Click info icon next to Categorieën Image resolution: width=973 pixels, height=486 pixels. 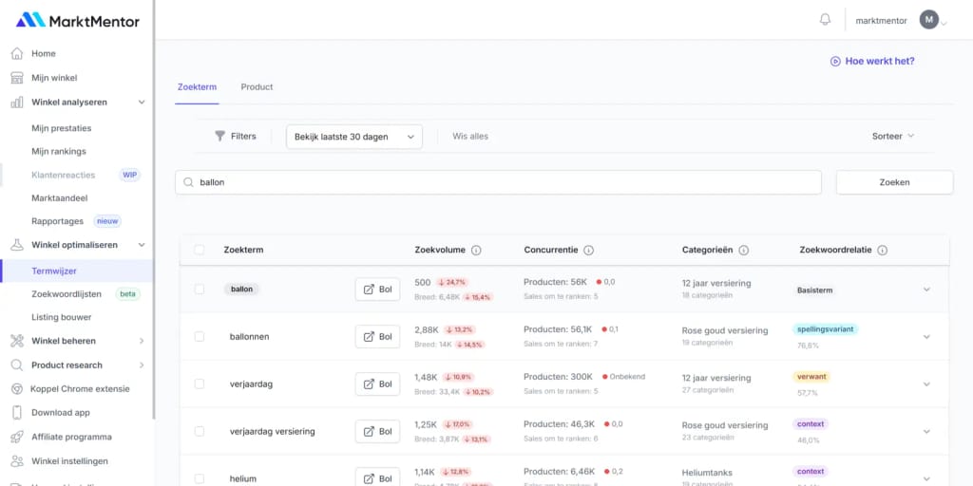743,251
